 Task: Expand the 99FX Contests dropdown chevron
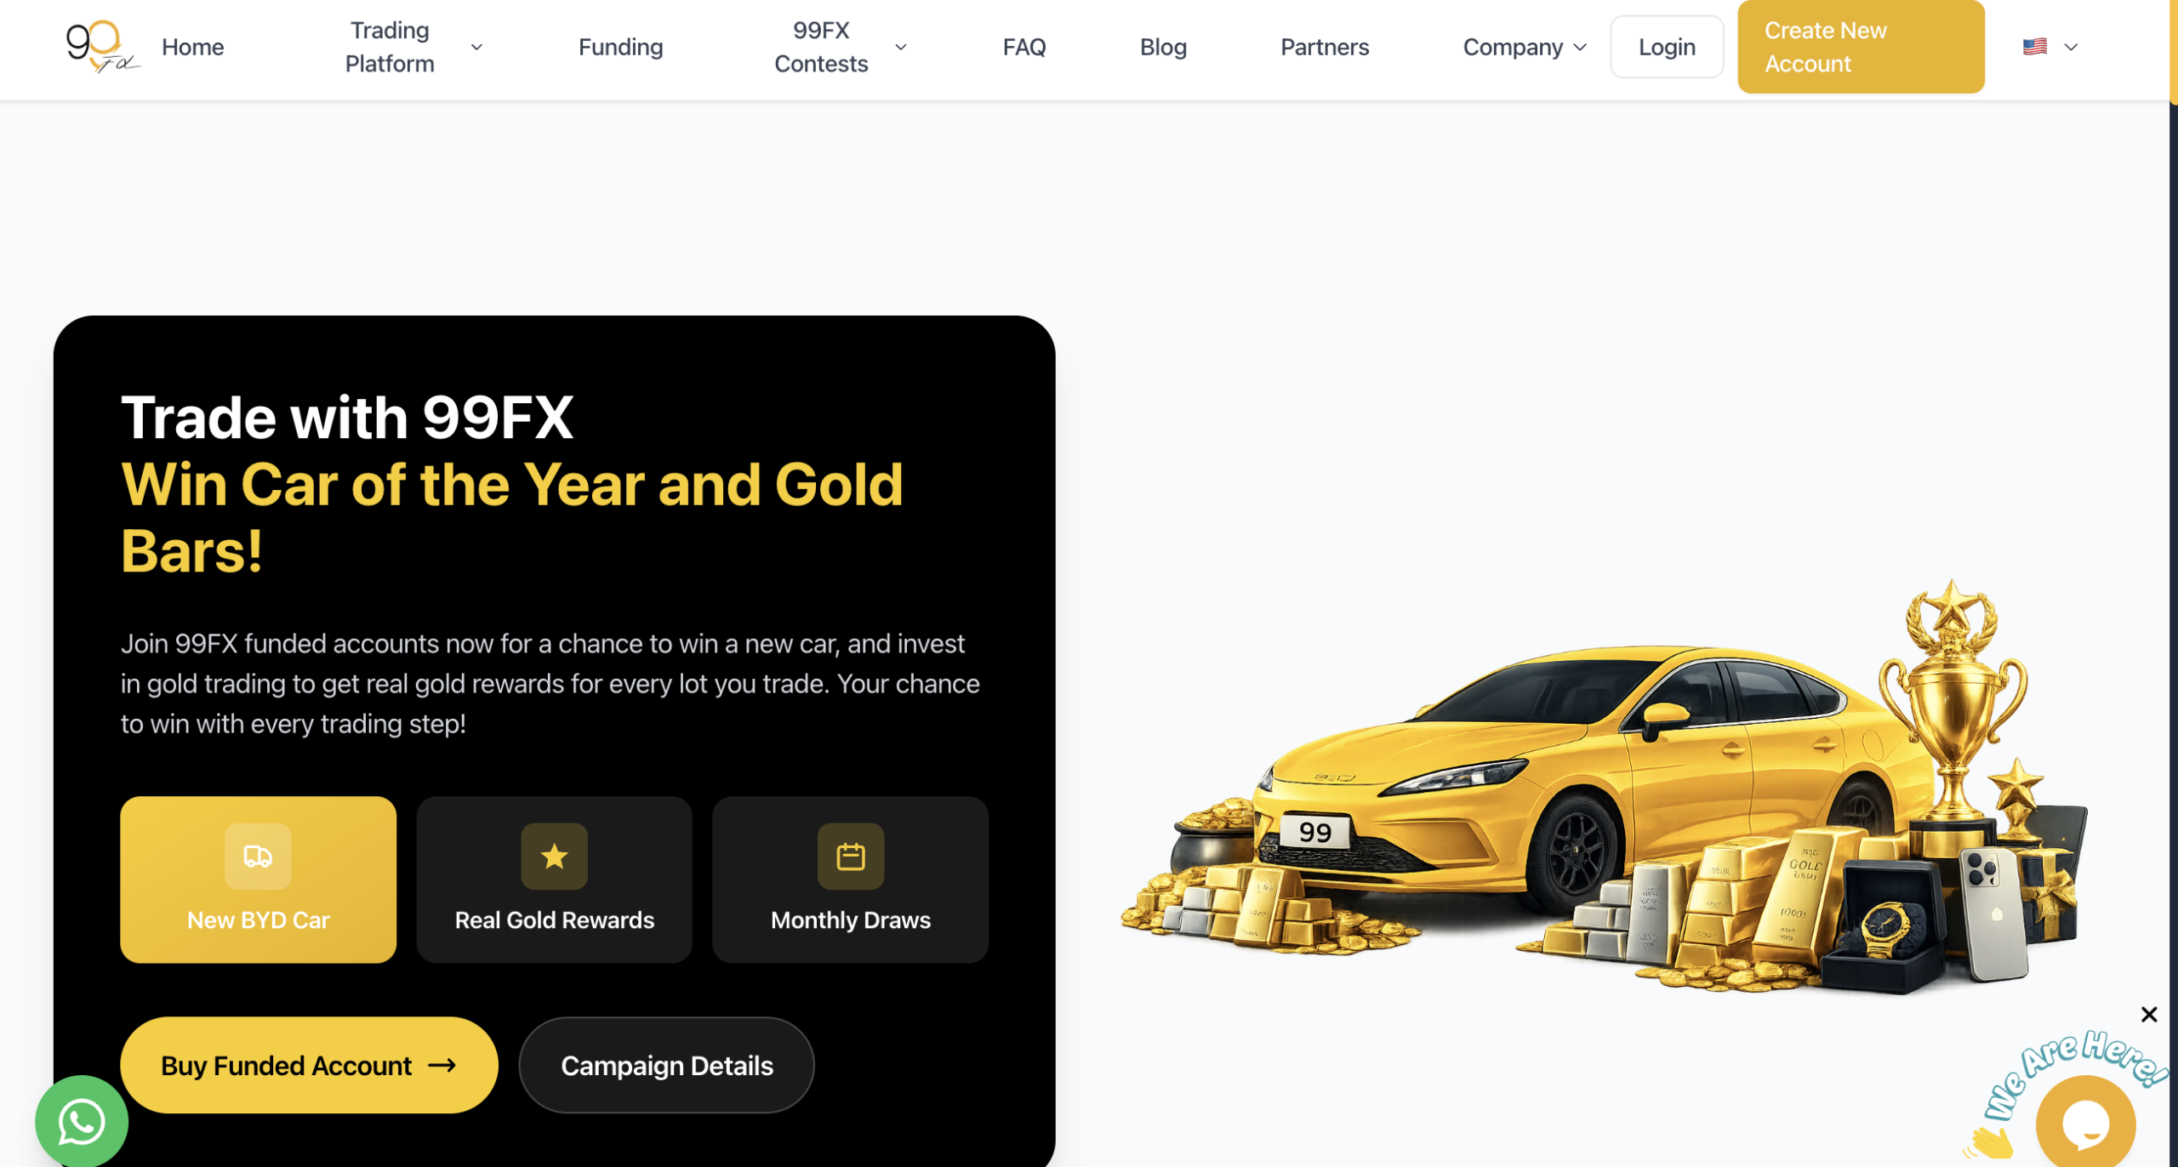click(900, 48)
